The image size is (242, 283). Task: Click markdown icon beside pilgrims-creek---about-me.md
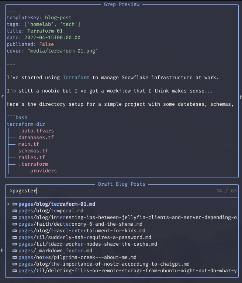[x=14, y=257]
